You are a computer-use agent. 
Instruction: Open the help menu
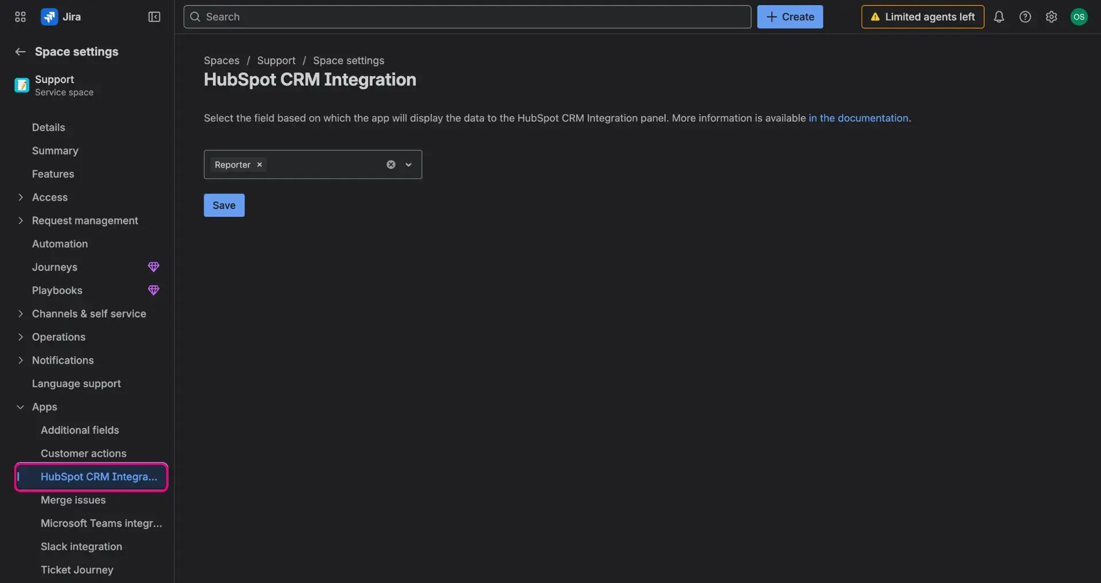[1025, 17]
